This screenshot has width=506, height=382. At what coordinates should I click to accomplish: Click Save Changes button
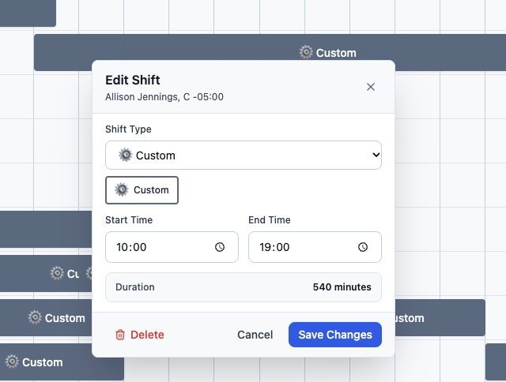coord(335,335)
